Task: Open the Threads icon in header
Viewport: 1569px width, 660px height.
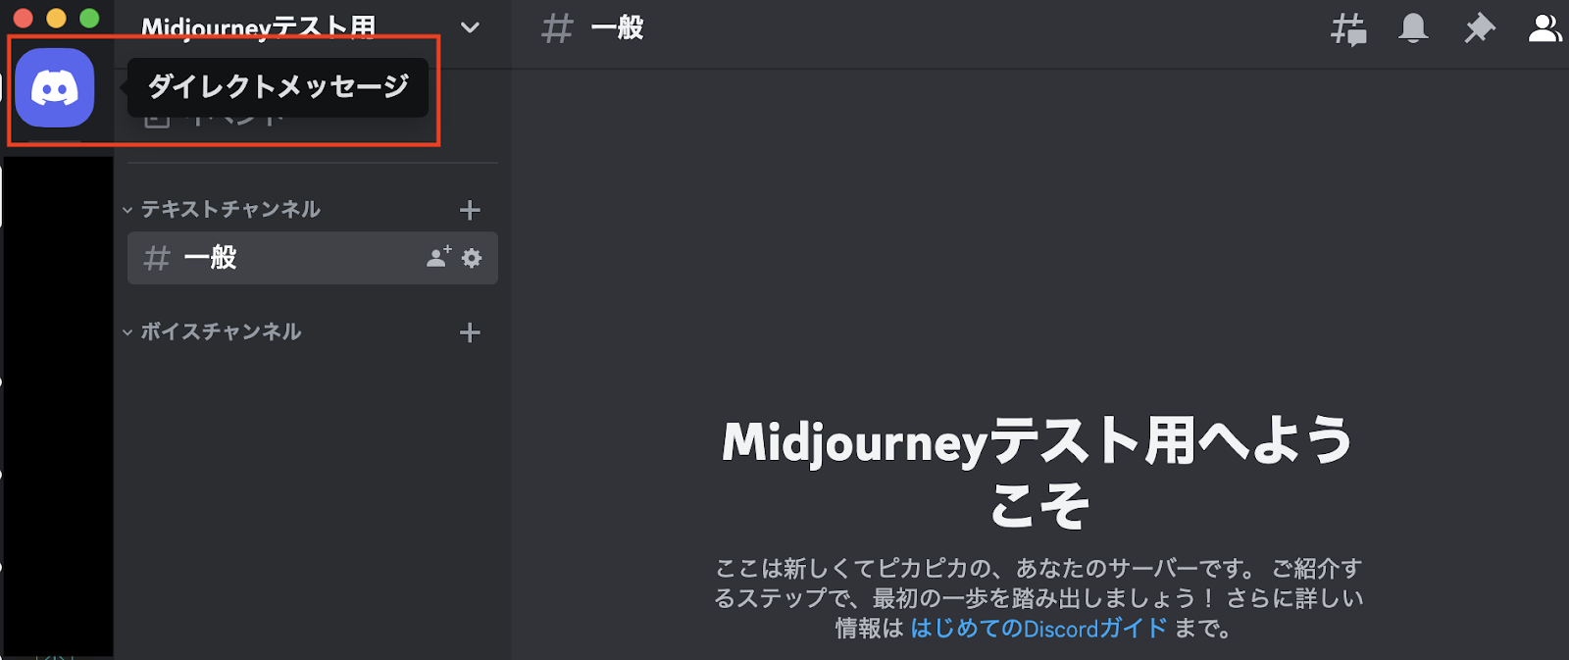Action: 1348,28
